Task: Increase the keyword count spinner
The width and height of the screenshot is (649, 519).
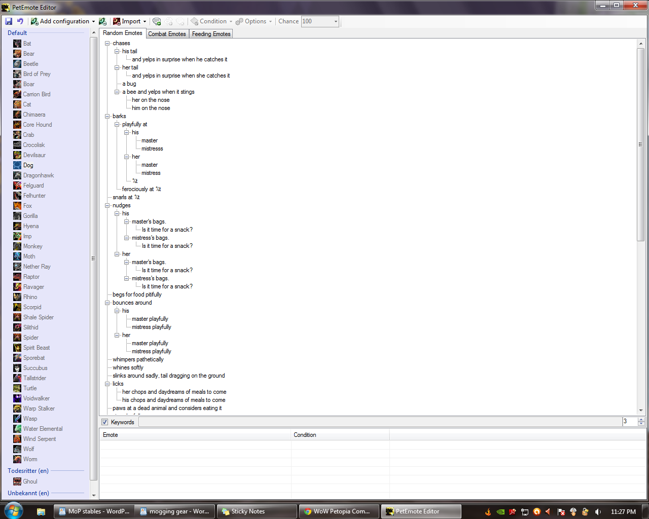Action: (x=641, y=420)
